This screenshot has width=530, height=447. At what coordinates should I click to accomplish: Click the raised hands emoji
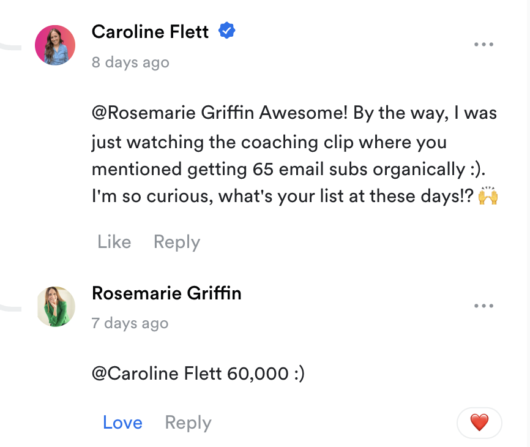coord(488,197)
